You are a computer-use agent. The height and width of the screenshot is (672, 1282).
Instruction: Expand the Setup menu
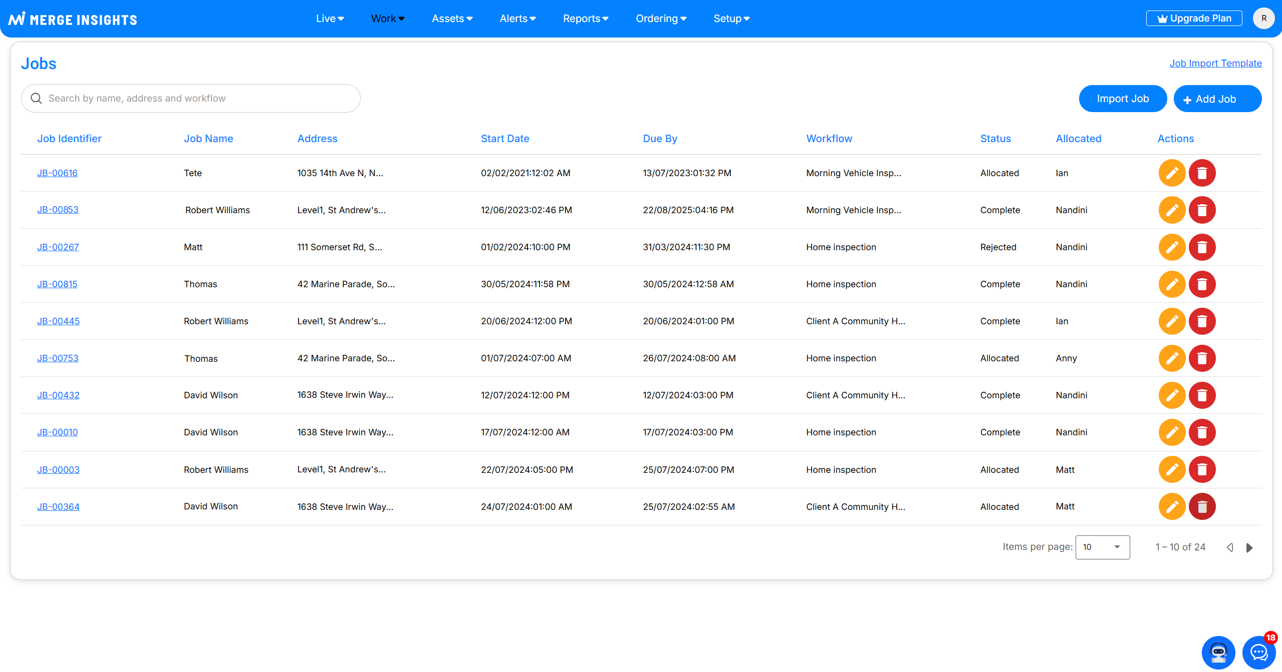click(731, 19)
